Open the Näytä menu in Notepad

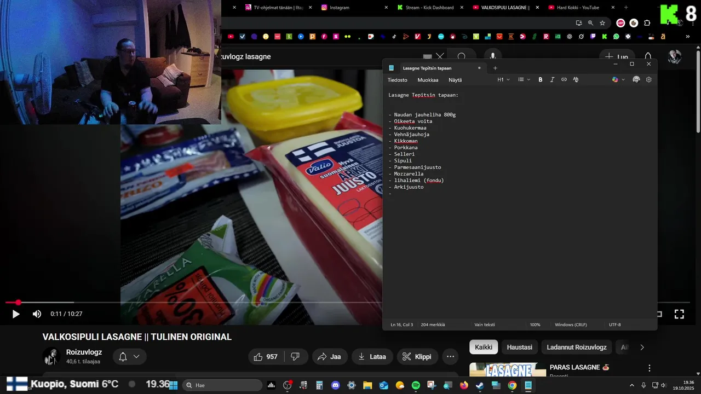(455, 80)
